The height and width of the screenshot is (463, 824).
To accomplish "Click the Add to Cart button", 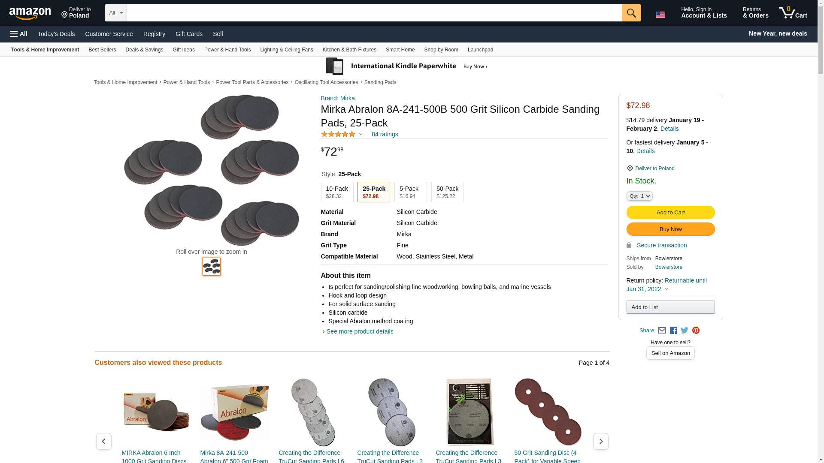I will pyautogui.click(x=670, y=213).
